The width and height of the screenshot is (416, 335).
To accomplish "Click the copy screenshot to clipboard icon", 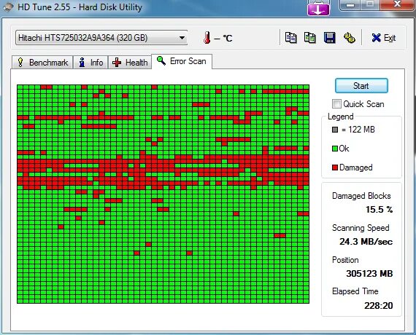I will click(310, 38).
